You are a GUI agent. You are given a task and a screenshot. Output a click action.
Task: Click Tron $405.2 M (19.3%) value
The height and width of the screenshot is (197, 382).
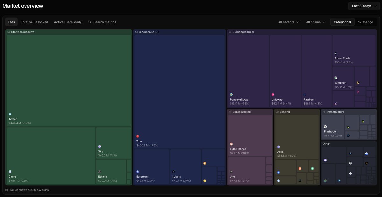[147, 145]
